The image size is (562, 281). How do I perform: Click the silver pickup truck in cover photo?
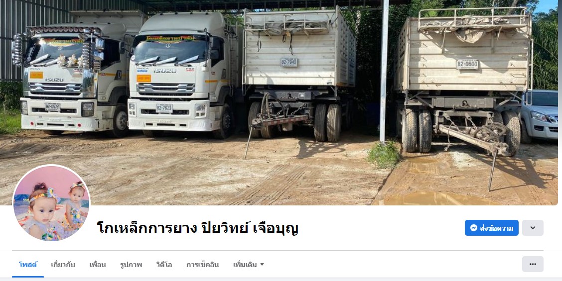point(540,114)
